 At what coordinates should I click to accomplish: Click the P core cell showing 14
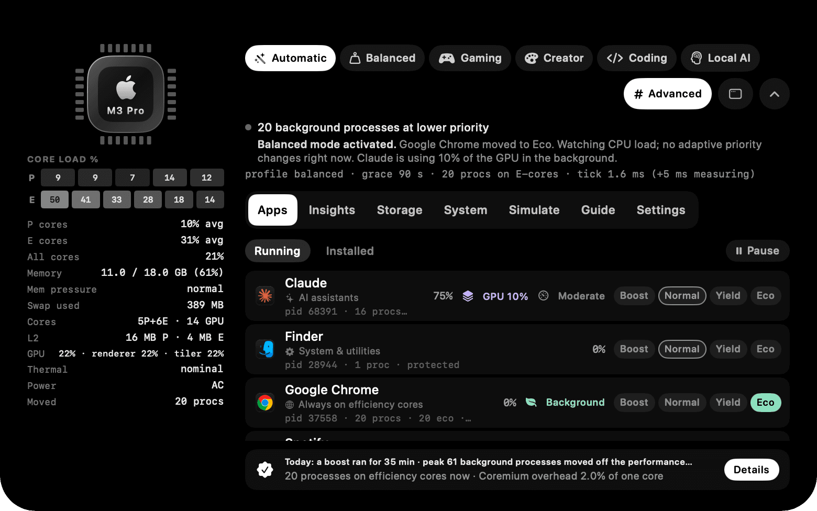[x=170, y=177]
